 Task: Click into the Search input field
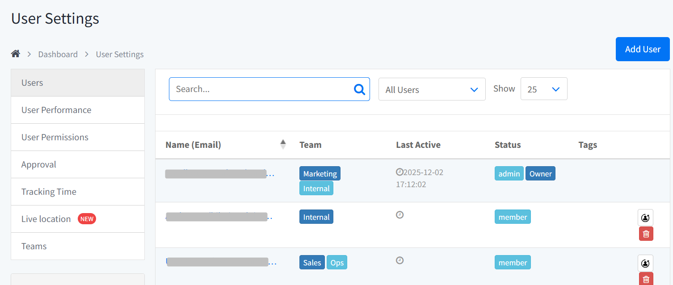tap(261, 89)
